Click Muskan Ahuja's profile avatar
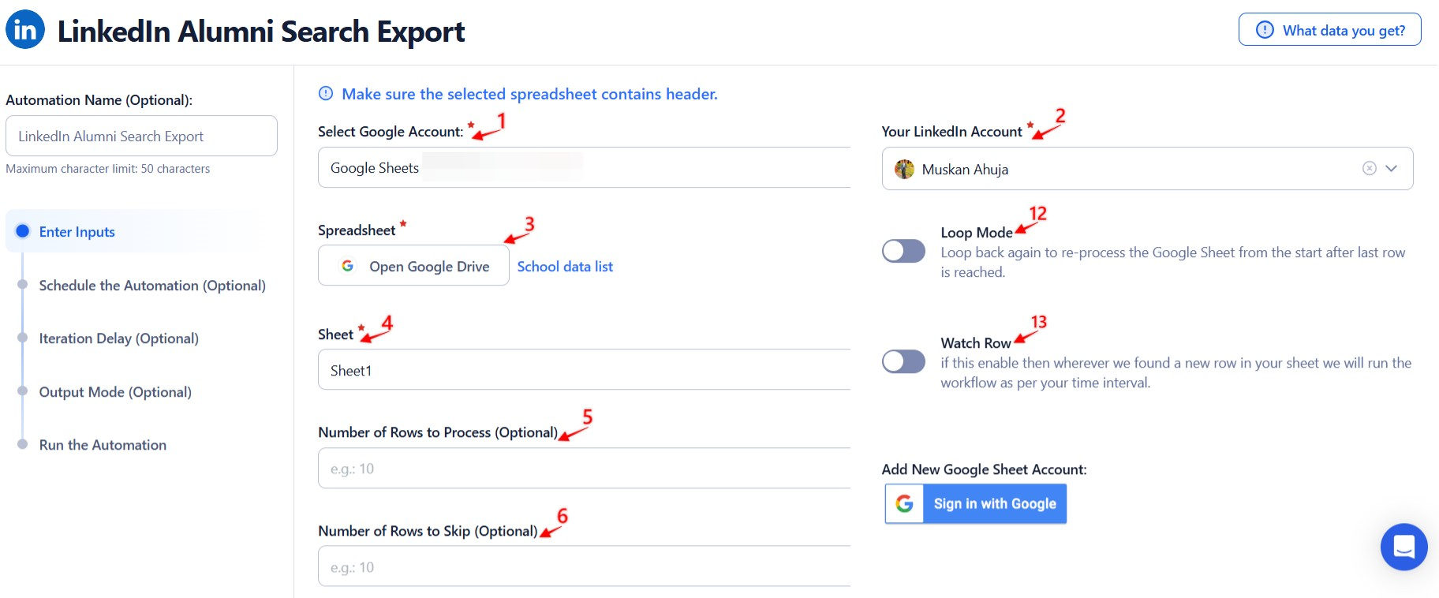The width and height of the screenshot is (1439, 598). click(904, 169)
